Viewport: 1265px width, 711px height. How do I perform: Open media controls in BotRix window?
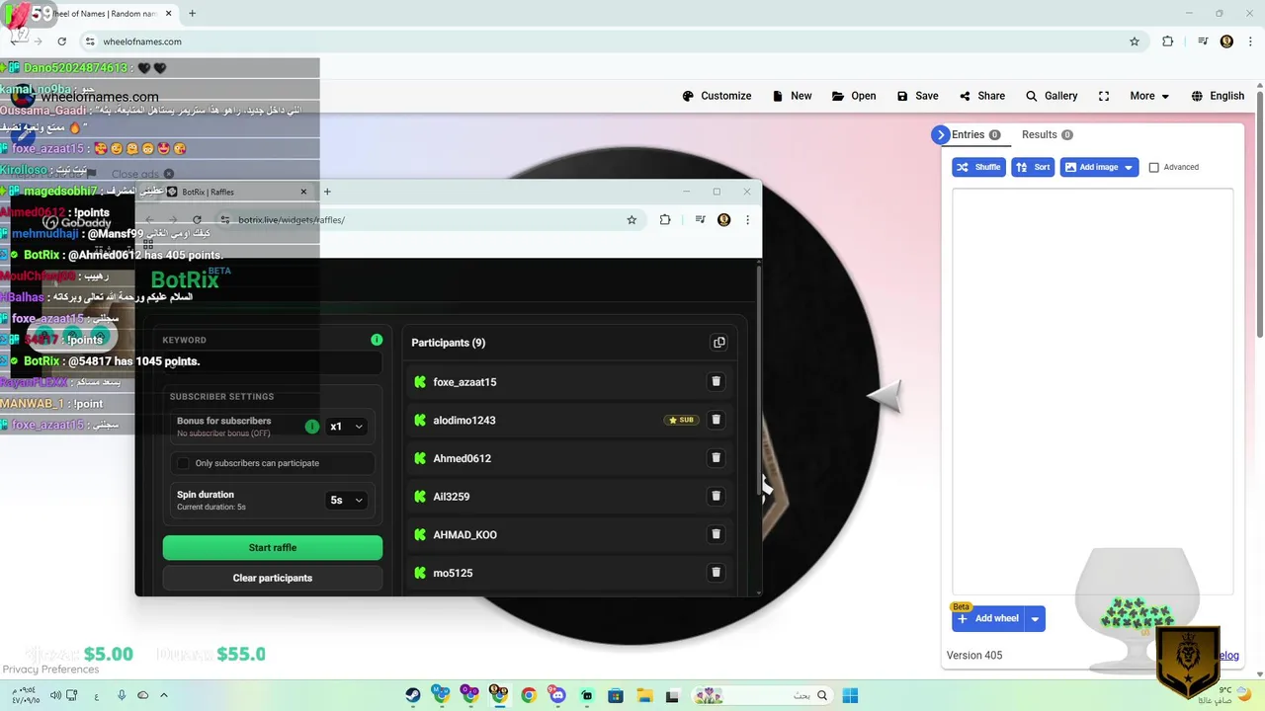point(701,220)
